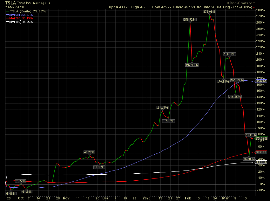Click the 146.55% trough label
270x201 pixels.
click(235, 97)
